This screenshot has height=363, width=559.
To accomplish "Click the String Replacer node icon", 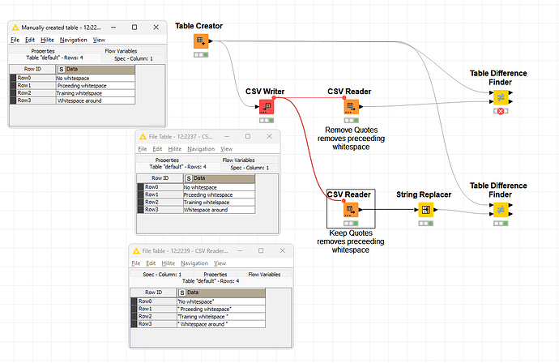I will tap(425, 211).
